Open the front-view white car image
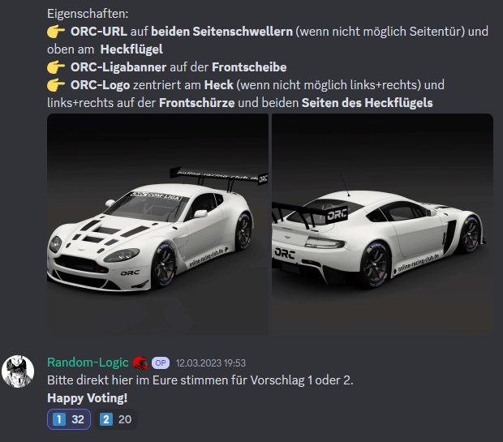 pos(157,224)
